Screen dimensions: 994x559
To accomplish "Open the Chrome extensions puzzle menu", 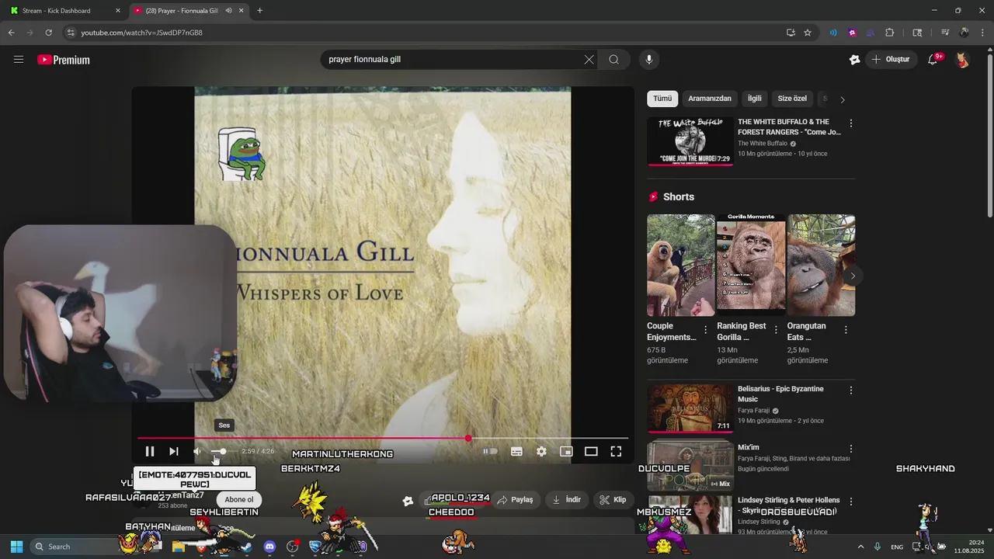I will pos(890,33).
